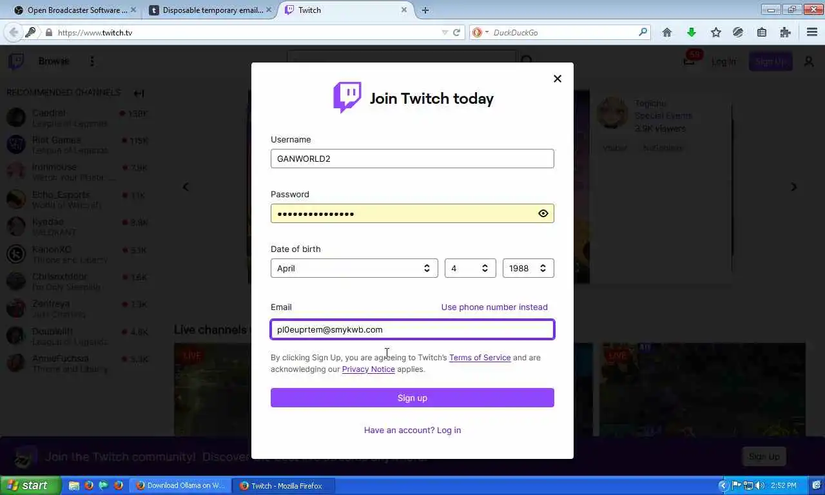Choose Use phone number instead
Image resolution: width=825 pixels, height=495 pixels.
(x=494, y=307)
